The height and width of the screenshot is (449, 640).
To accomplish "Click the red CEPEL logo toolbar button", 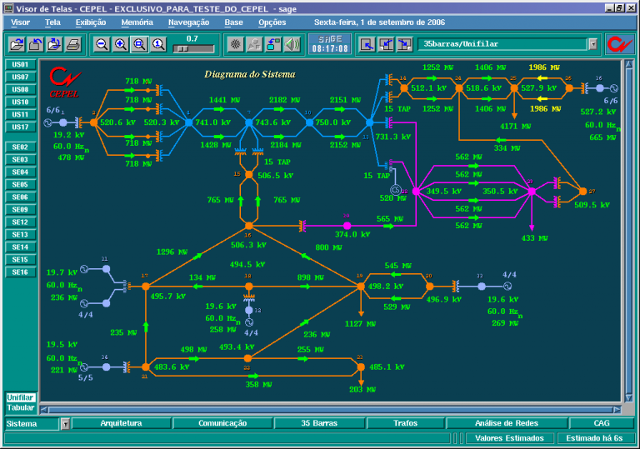I will point(618,44).
